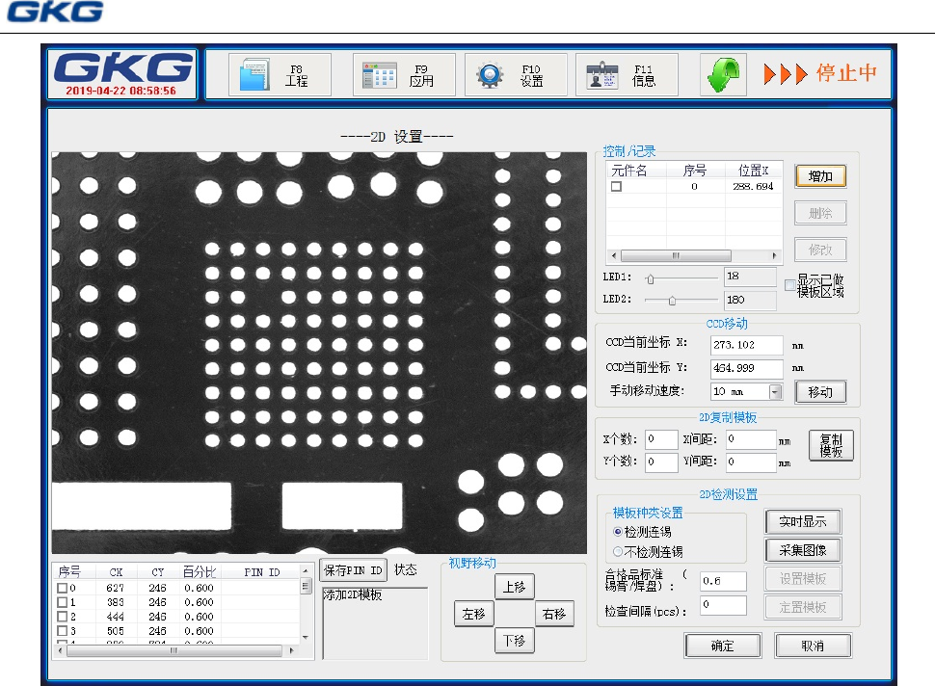Select the 检测连锡 radio button
This screenshot has height=686, width=935.
(x=618, y=532)
